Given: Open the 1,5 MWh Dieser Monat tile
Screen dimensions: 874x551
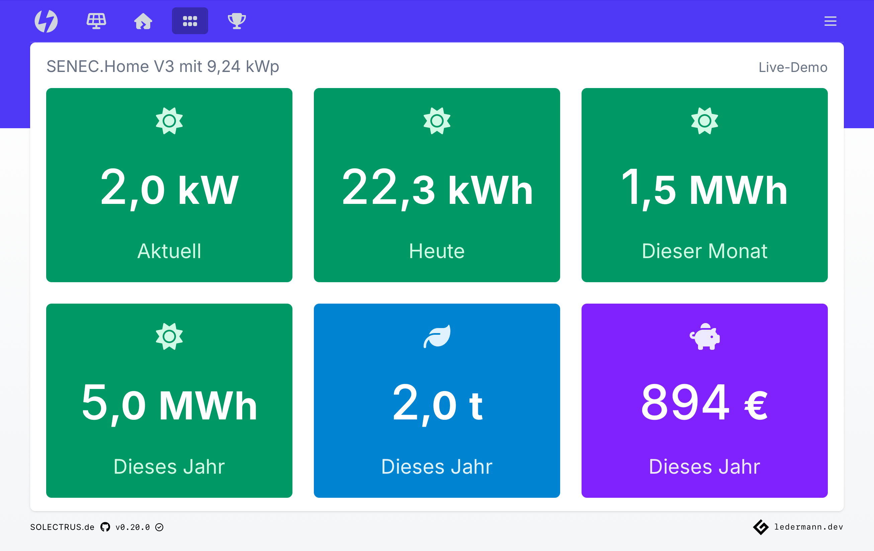Looking at the screenshot, I should (704, 185).
